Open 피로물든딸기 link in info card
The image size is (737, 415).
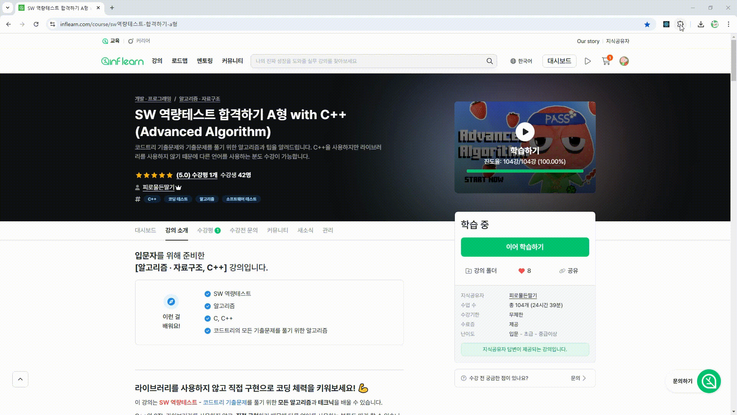[523, 295]
